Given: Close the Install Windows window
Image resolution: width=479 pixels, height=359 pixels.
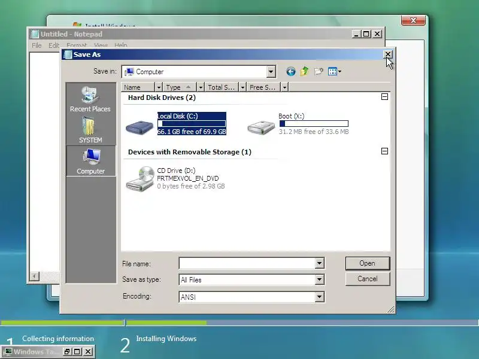Looking at the screenshot, I should tap(413, 20).
